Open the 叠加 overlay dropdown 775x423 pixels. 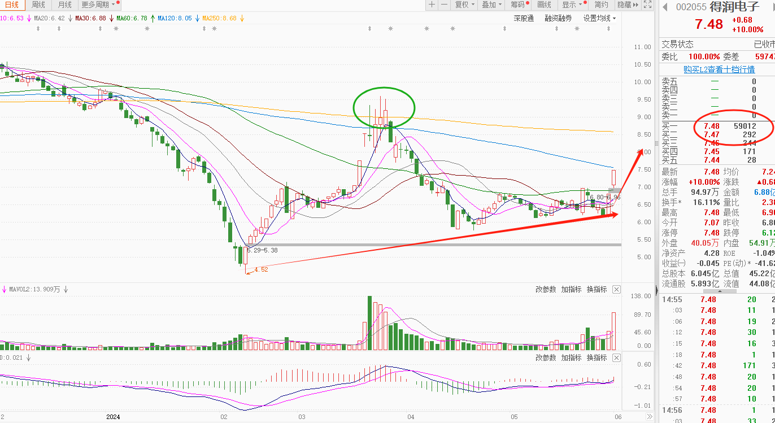coord(491,5)
